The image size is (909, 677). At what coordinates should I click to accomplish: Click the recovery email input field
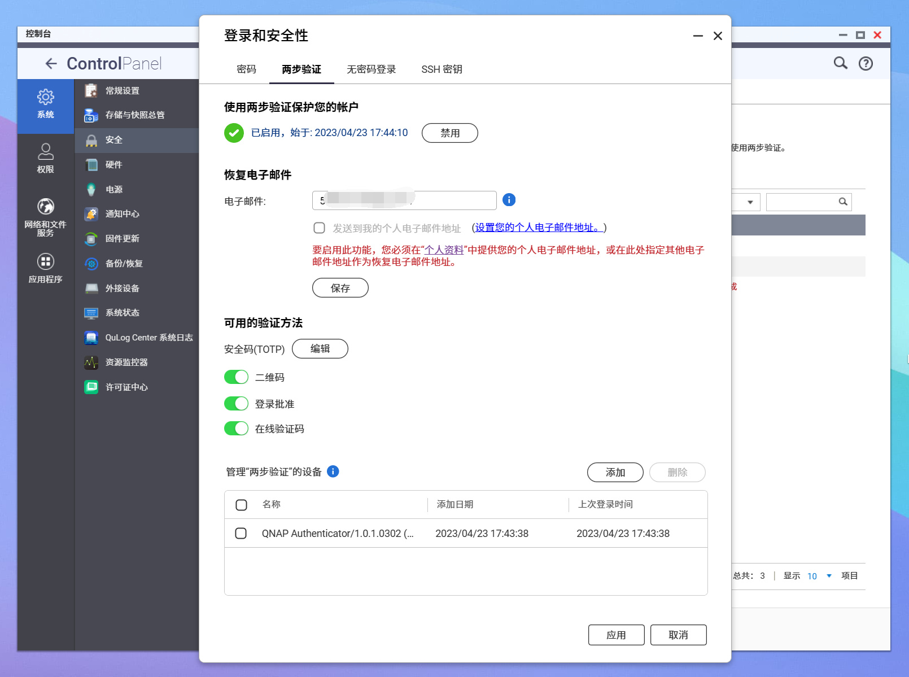pos(404,200)
